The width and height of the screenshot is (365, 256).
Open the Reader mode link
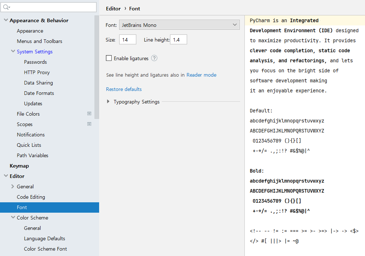(201, 75)
